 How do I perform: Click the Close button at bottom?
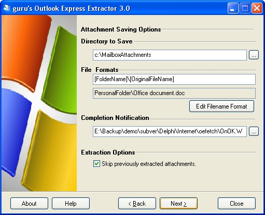(x=236, y=204)
